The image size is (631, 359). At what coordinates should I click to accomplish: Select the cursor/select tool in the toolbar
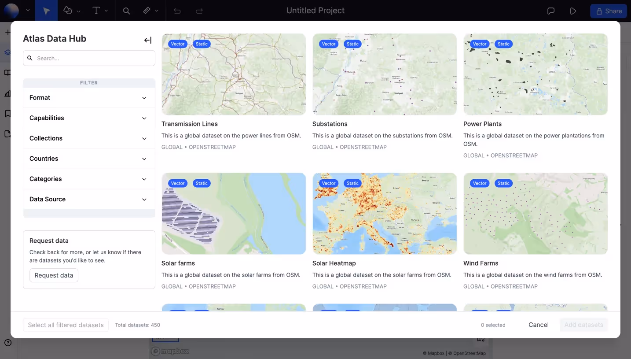(46, 11)
